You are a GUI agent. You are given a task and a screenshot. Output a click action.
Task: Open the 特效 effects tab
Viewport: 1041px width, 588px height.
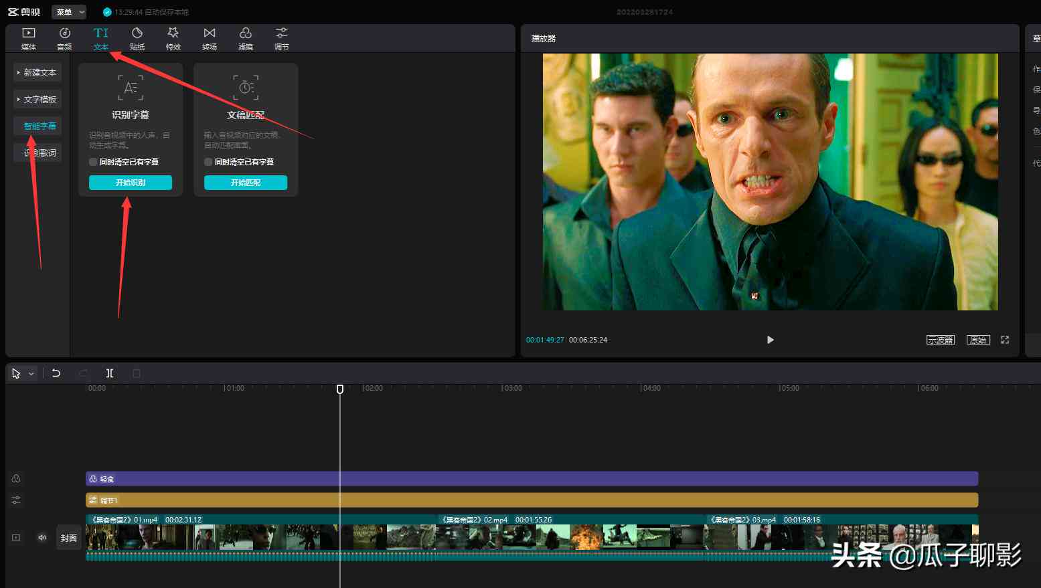click(x=173, y=39)
